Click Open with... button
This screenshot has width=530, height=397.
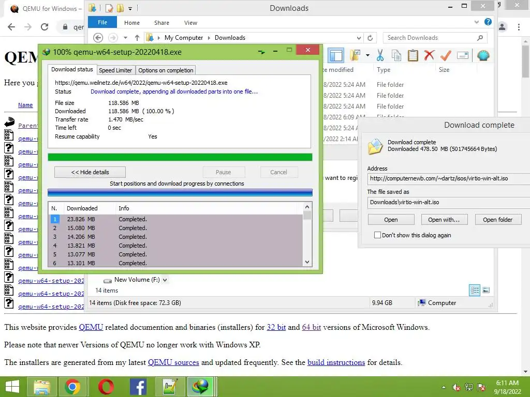(x=444, y=219)
